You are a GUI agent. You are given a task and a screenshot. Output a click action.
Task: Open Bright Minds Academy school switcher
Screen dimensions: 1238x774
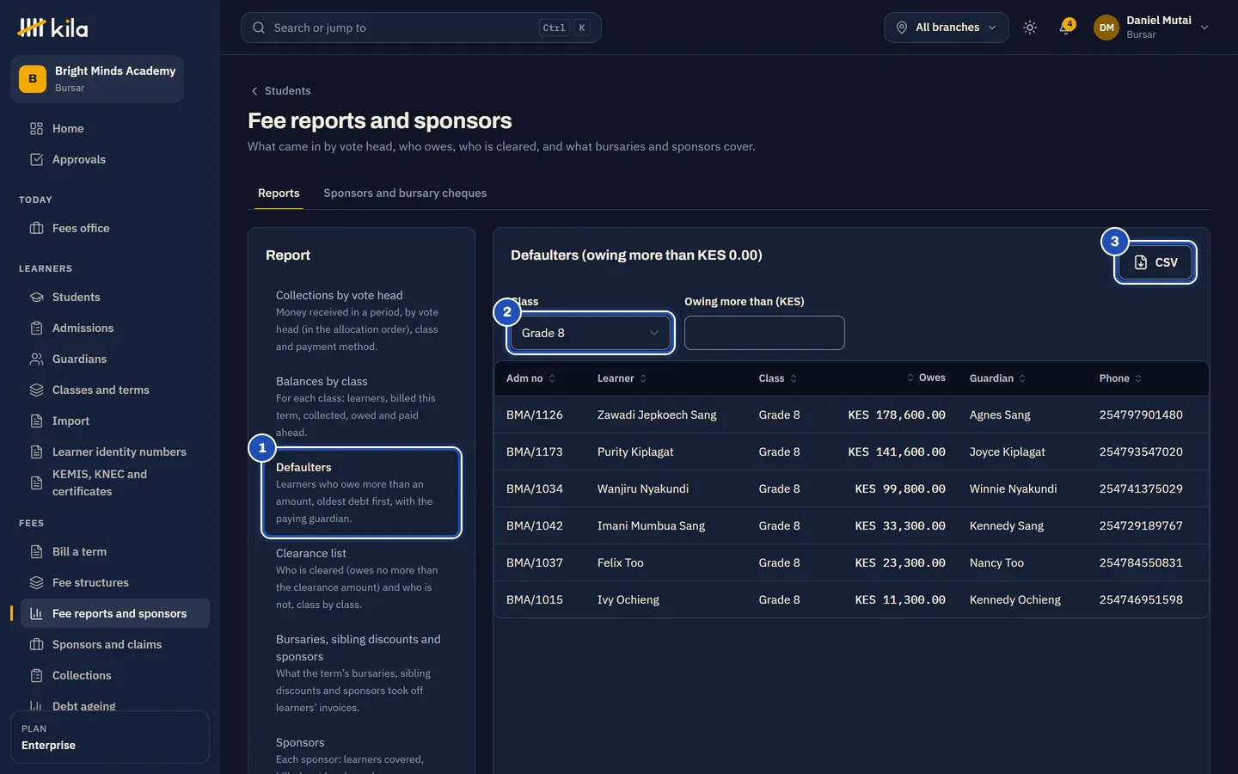coord(97,79)
